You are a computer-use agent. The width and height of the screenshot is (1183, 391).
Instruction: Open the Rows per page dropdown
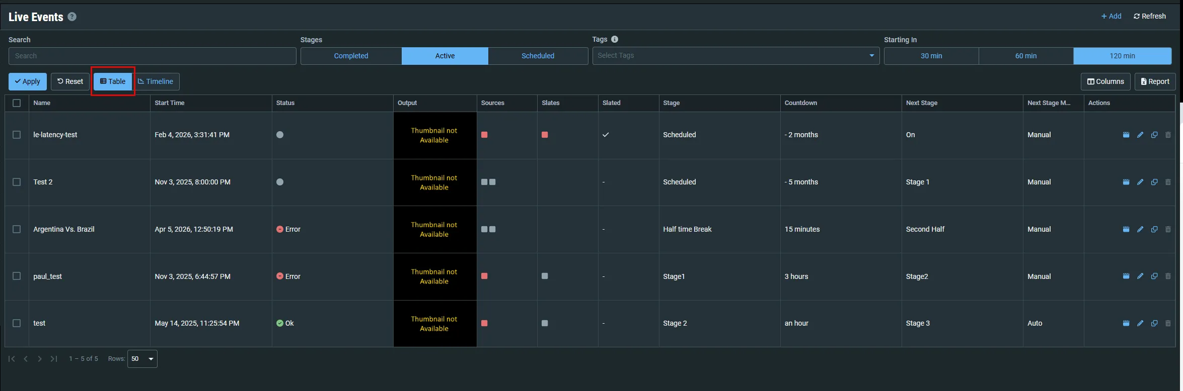142,359
